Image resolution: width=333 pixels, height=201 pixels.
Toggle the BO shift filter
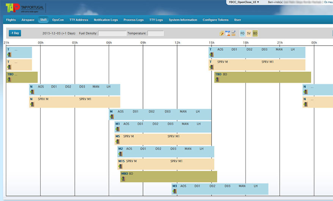click(255, 33)
